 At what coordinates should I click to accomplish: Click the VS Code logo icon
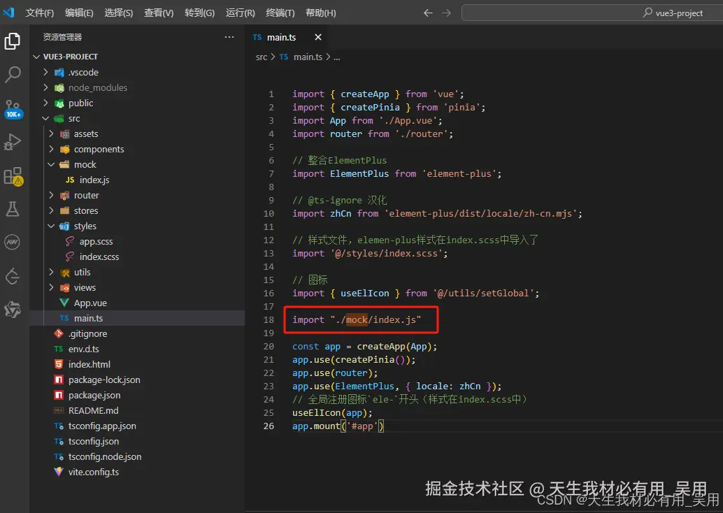coord(9,12)
